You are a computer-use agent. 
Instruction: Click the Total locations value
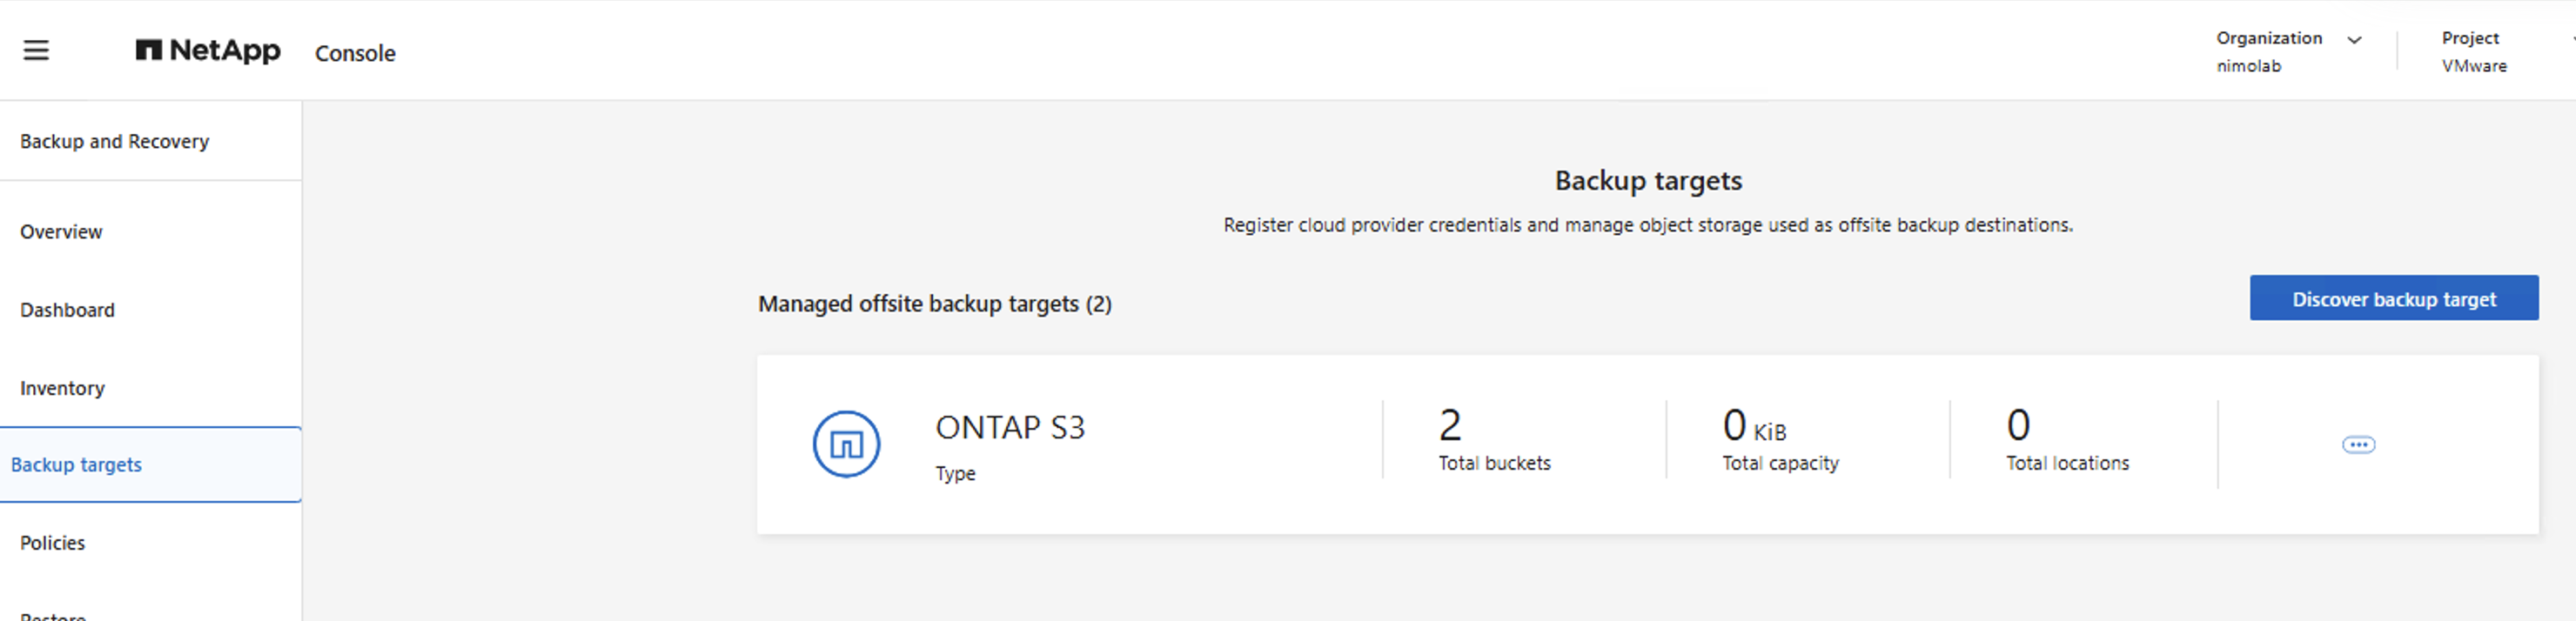point(2017,426)
